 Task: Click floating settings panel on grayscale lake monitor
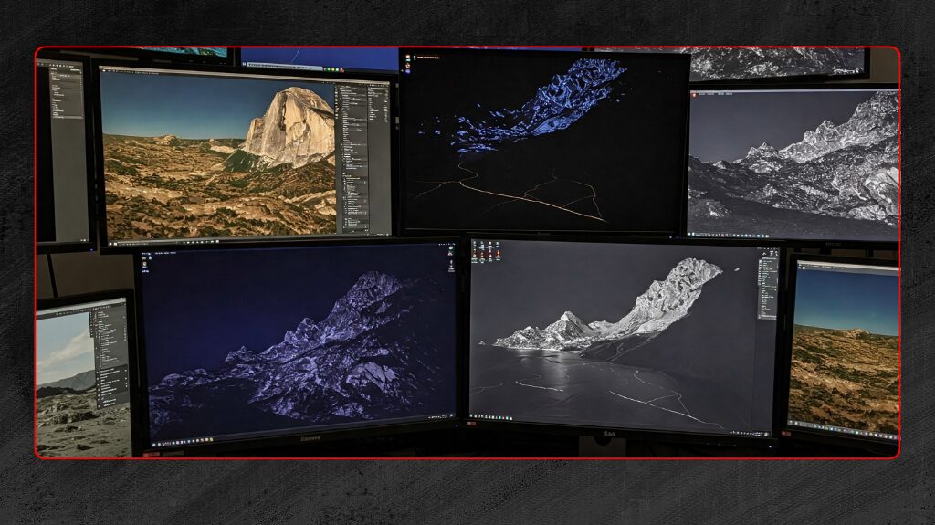point(767,287)
